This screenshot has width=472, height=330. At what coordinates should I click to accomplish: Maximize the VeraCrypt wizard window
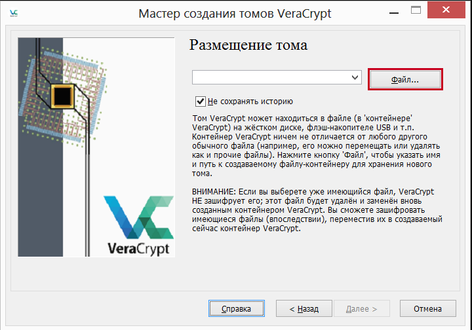coord(416,10)
